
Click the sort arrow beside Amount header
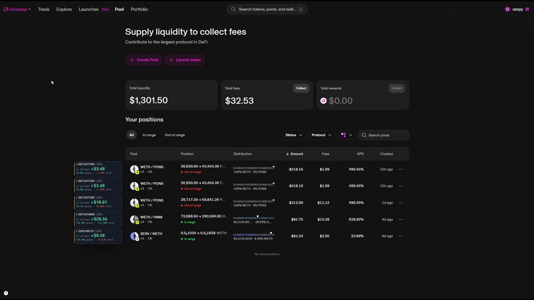[x=287, y=154]
